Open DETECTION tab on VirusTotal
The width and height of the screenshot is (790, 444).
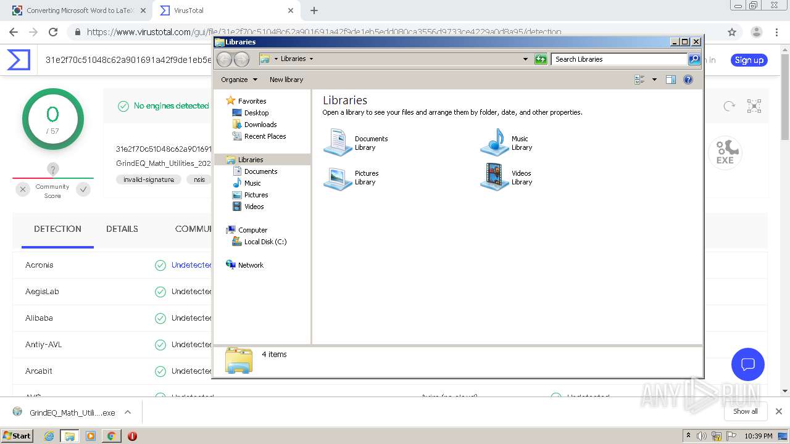[x=57, y=229]
